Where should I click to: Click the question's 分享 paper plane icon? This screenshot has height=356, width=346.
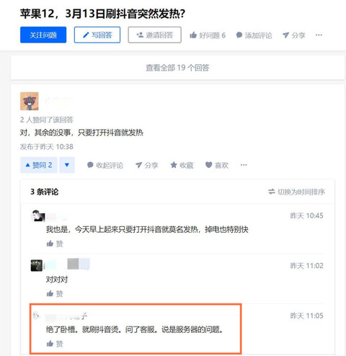[285, 35]
